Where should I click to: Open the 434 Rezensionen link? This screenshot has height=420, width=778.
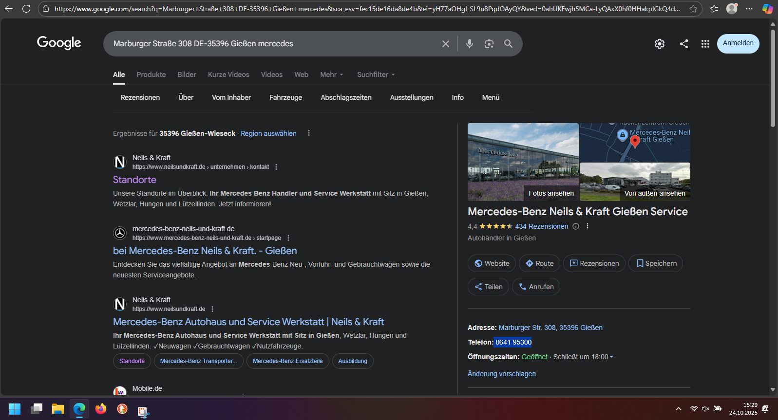[542, 226]
